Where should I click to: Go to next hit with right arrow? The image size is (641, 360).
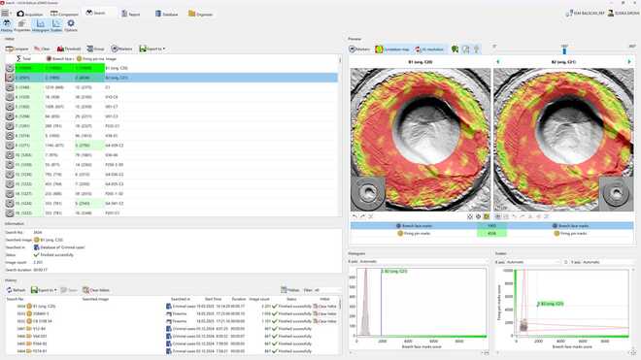pyautogui.click(x=629, y=62)
